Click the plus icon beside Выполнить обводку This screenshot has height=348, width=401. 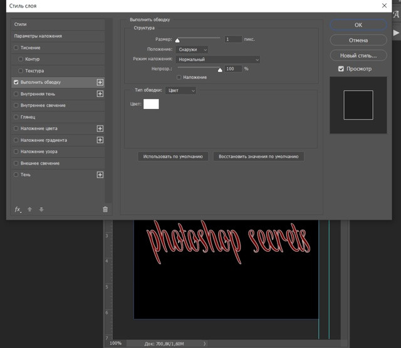(100, 82)
